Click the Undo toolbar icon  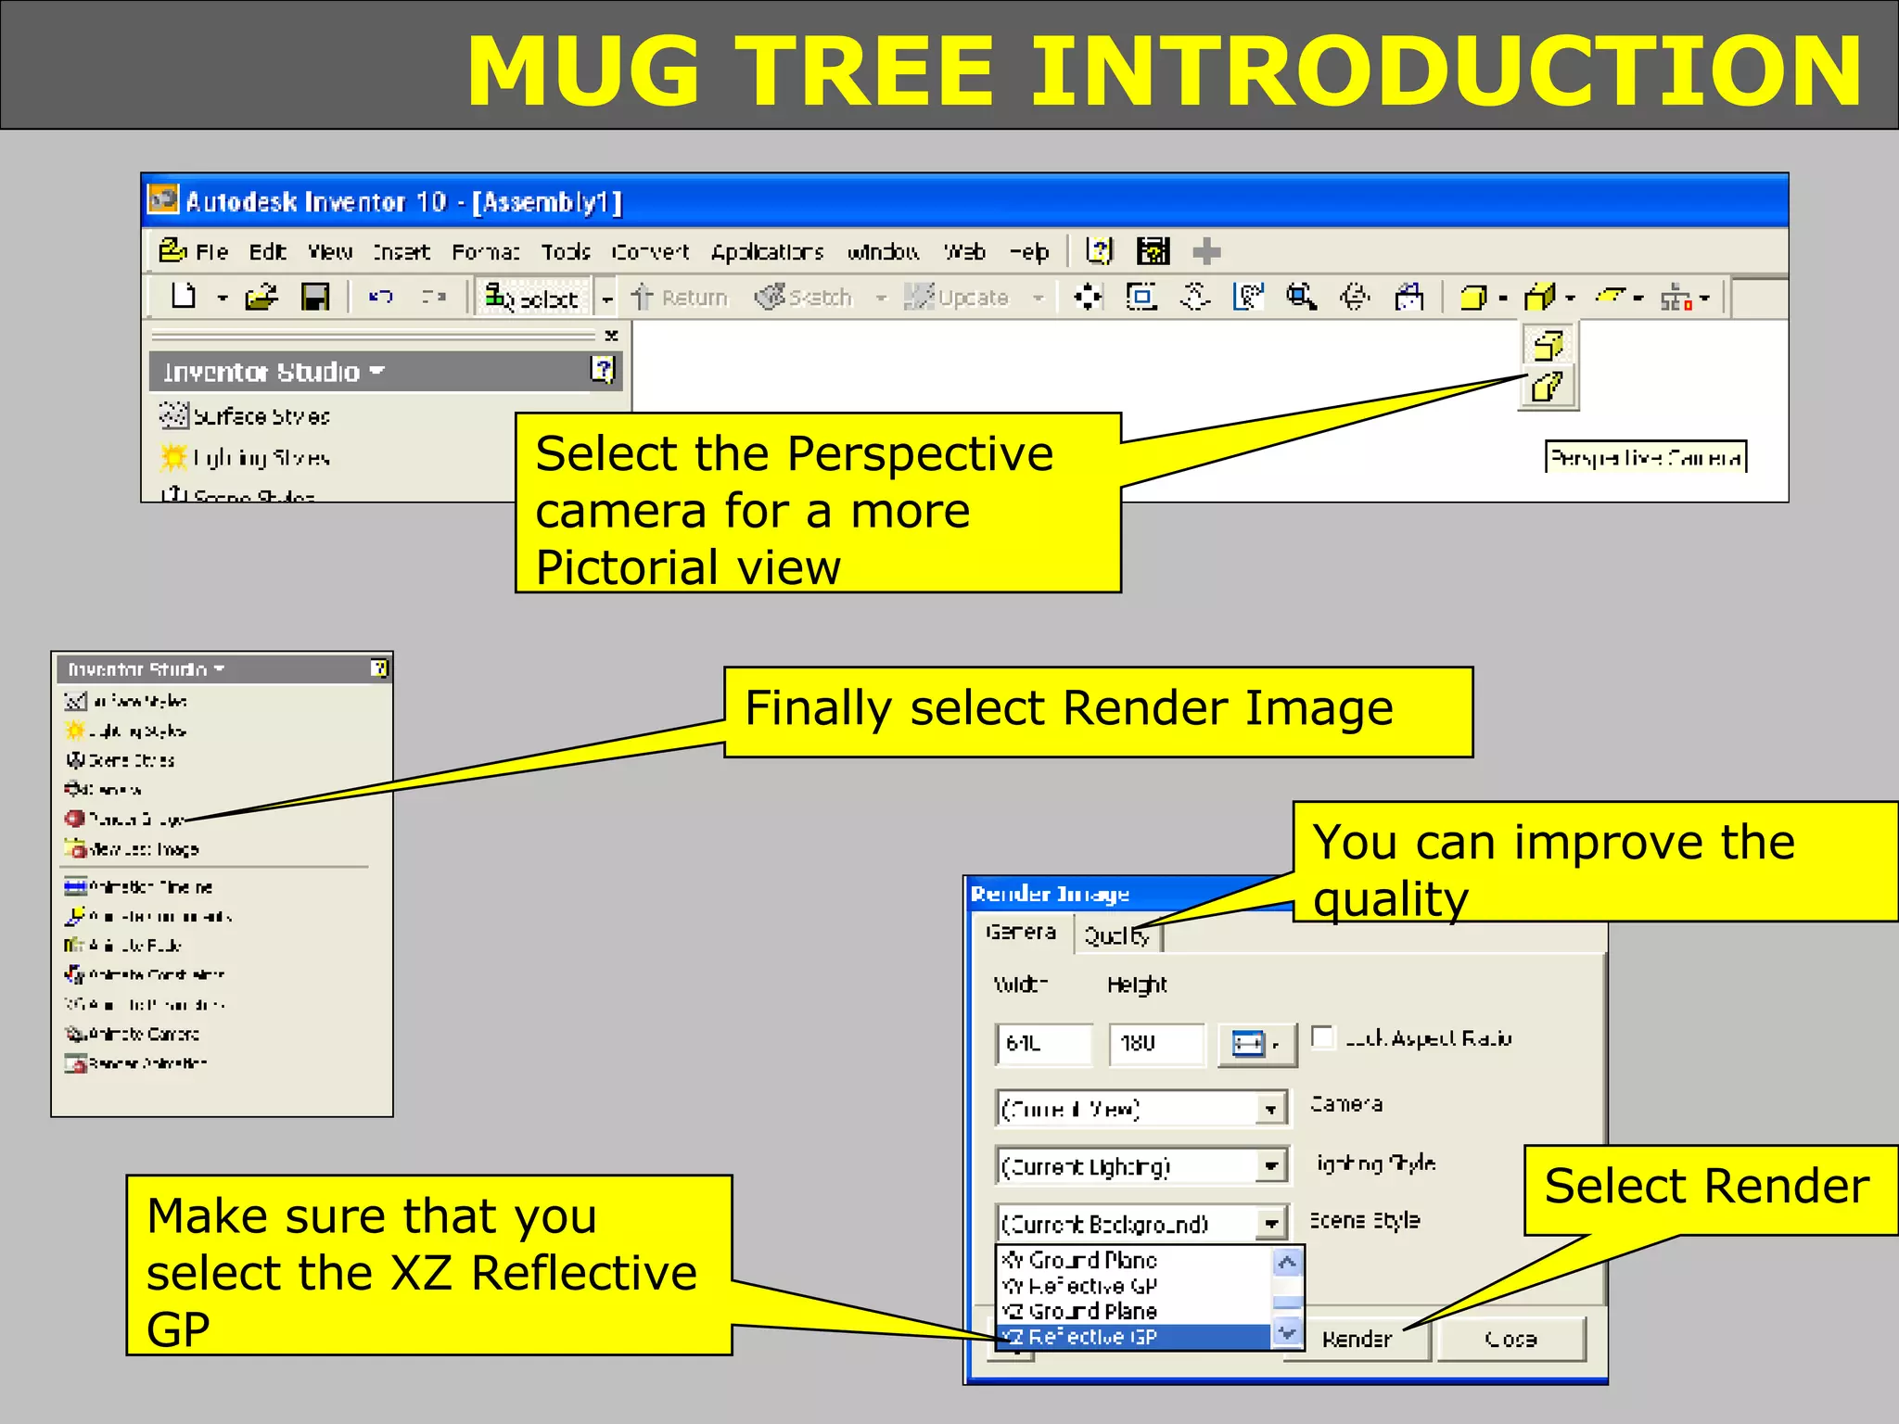tap(380, 298)
